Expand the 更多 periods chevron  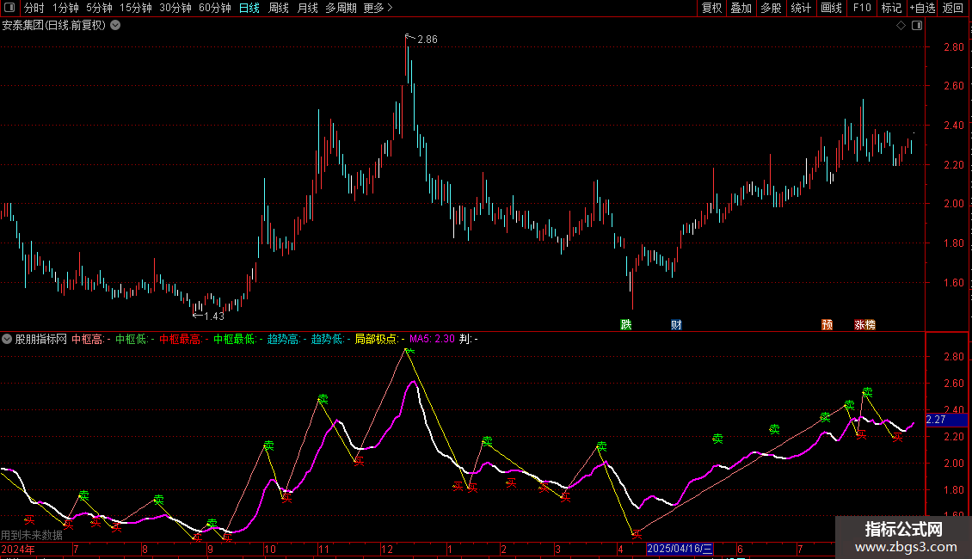[390, 8]
